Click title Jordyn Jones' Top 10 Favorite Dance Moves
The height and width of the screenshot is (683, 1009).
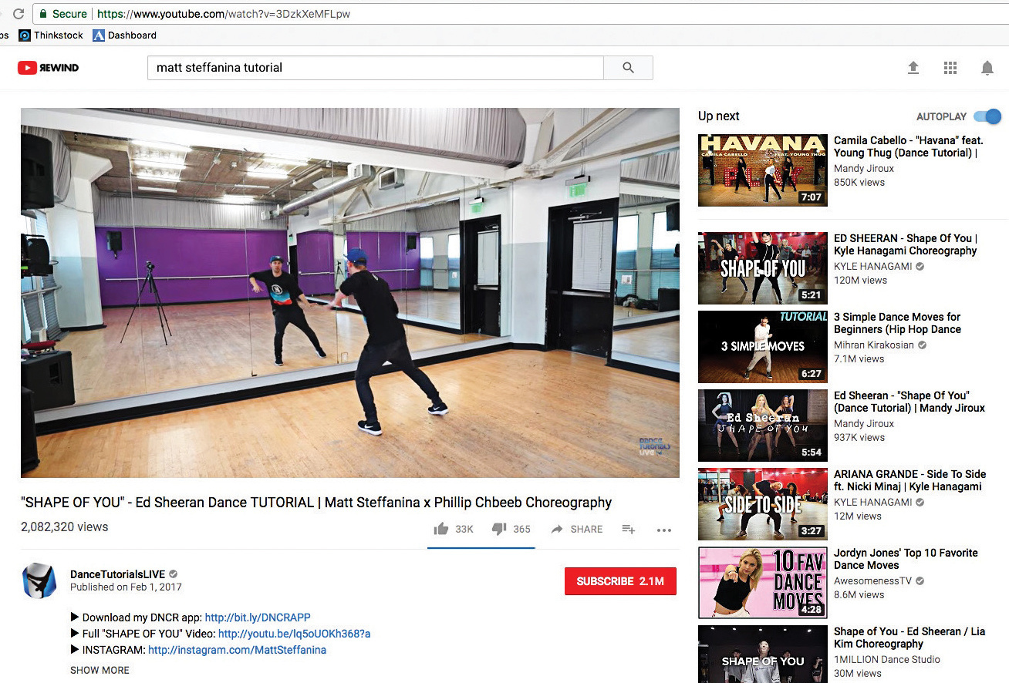tap(906, 559)
